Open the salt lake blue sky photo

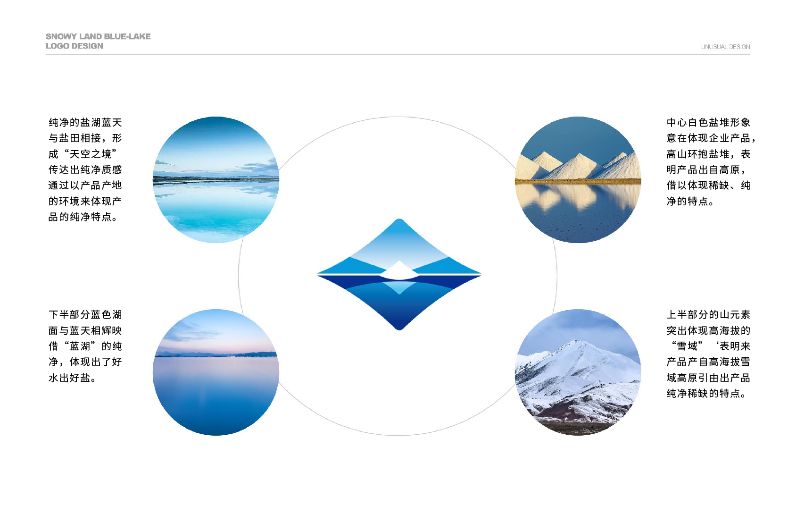coord(216,180)
